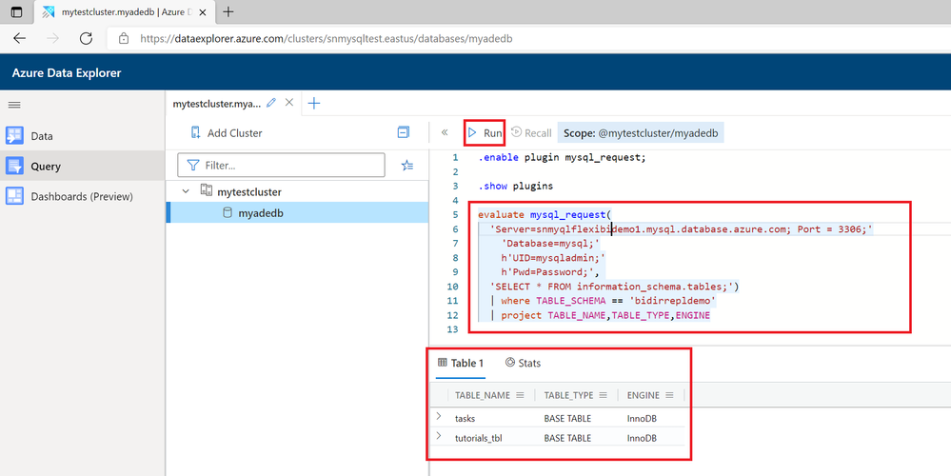Click the 'Database=mysql;' line
The image size is (951, 476).
click(x=551, y=243)
